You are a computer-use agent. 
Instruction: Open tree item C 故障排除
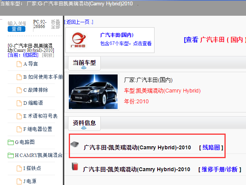click(x=36, y=90)
